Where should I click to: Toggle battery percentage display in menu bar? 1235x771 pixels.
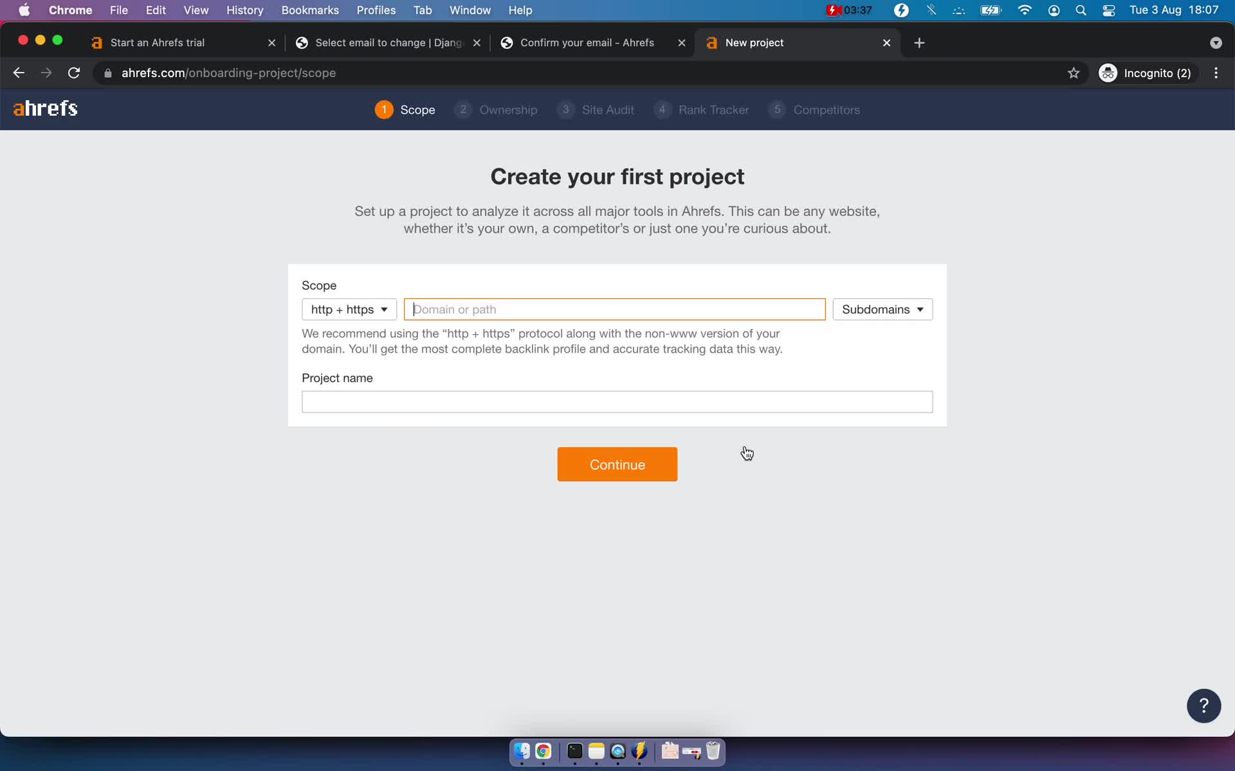[989, 10]
